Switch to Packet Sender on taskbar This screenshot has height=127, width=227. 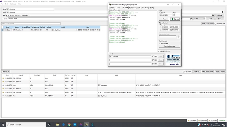[x=81, y=125]
